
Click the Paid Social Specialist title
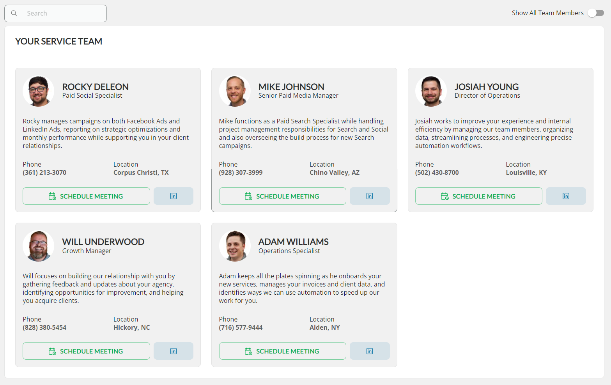[x=92, y=96]
